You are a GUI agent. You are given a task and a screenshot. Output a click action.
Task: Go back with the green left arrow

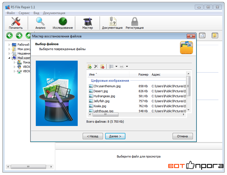tap(9, 35)
